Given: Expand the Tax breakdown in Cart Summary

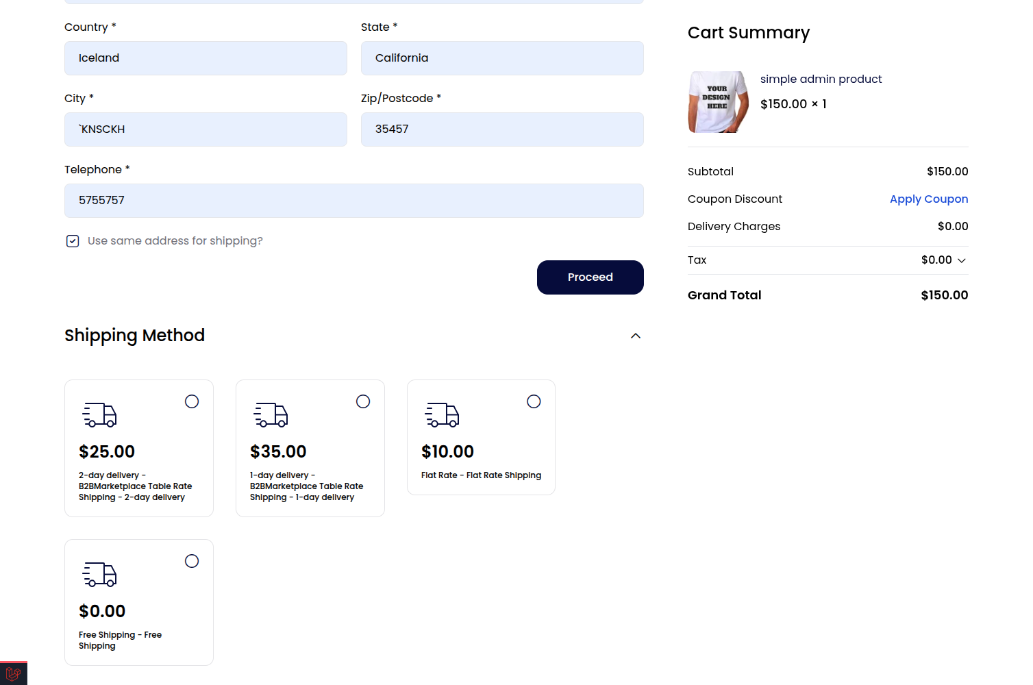Looking at the screenshot, I should (962, 260).
